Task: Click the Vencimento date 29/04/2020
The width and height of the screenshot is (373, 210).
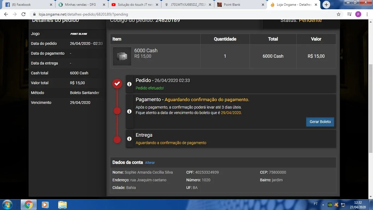Action: click(80, 103)
